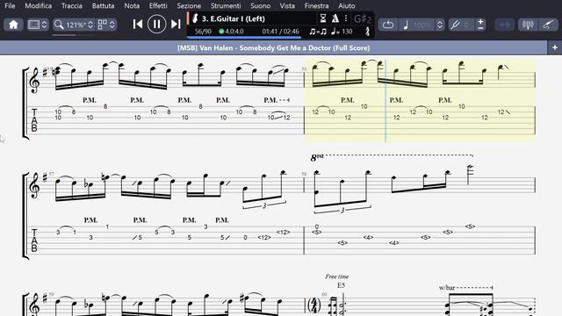Image resolution: width=562 pixels, height=316 pixels.
Task: Click the tuning fork standing icon
Action: pos(367,32)
